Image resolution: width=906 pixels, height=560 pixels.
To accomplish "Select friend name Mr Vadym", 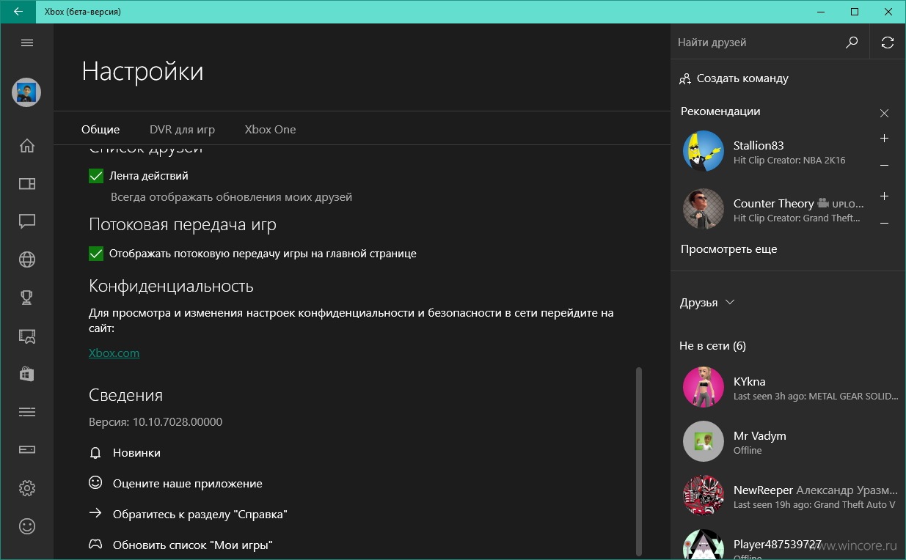I will point(759,436).
